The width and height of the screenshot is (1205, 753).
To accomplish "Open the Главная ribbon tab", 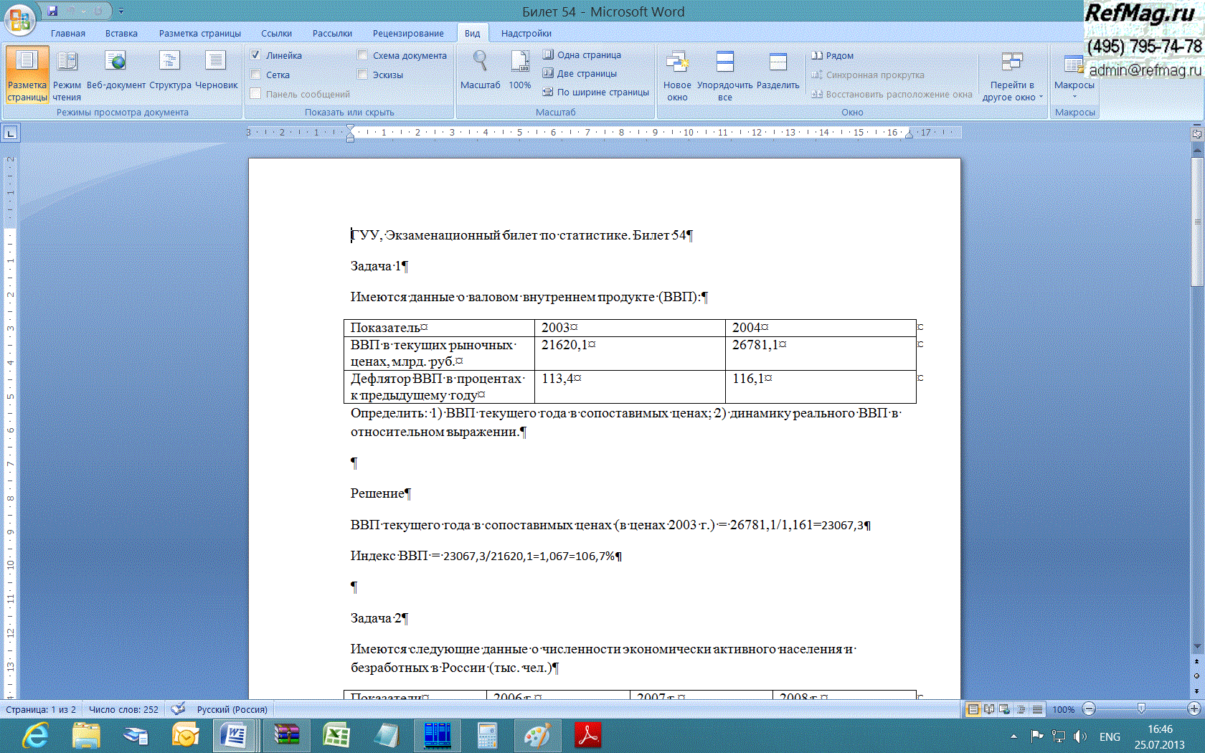I will coord(68,34).
